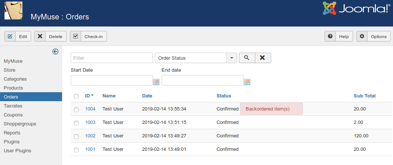Open Coupons in the sidebar

coord(13,115)
